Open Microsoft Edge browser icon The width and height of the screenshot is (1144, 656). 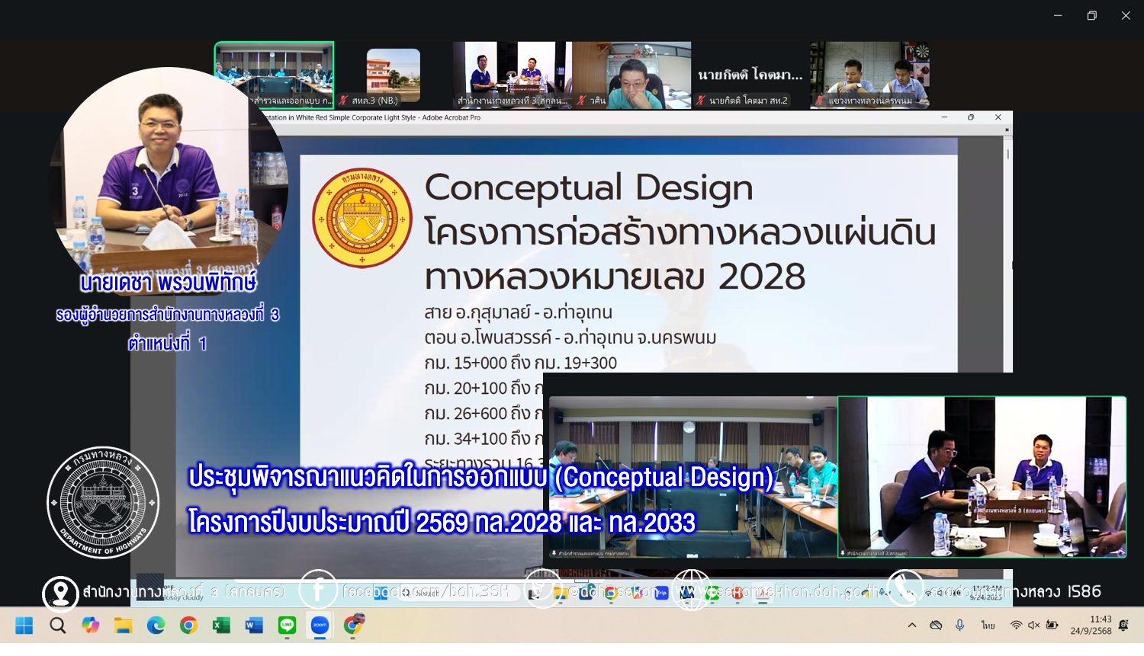(x=156, y=626)
